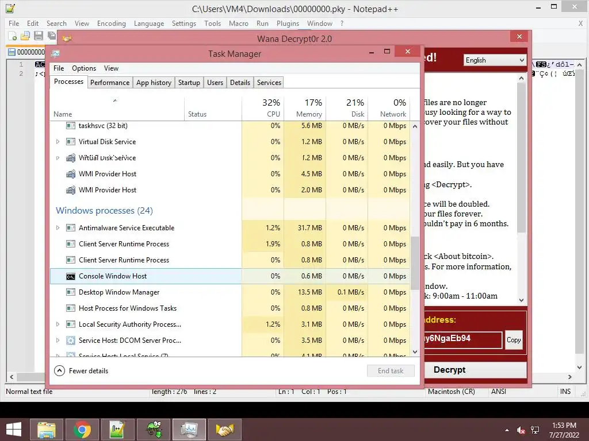Open the Startup tab
The height and width of the screenshot is (441, 589).
point(189,83)
